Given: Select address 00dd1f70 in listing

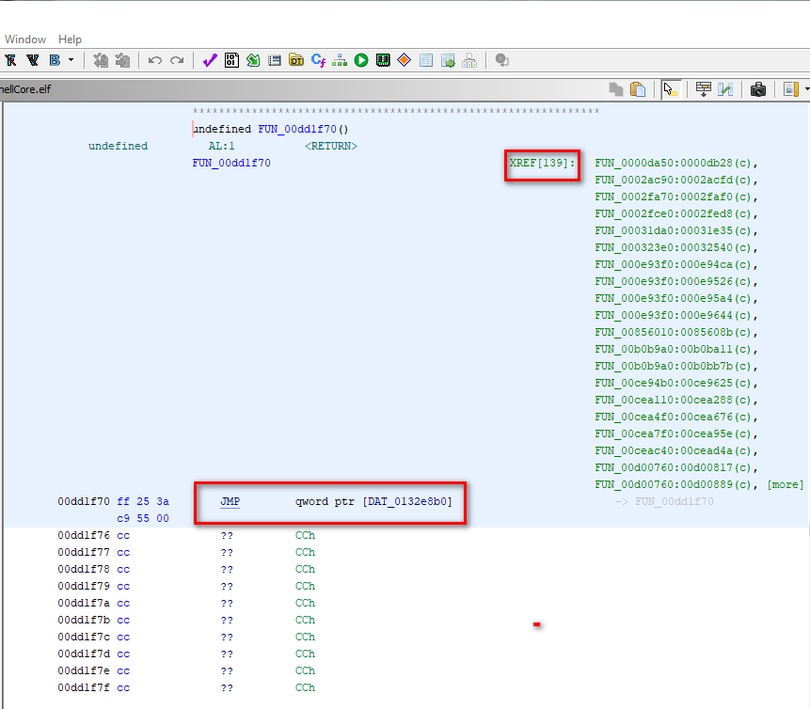Looking at the screenshot, I should tap(84, 501).
